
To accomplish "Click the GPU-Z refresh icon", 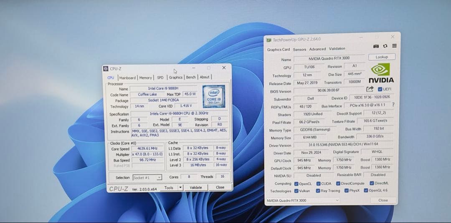I will [x=385, y=46].
